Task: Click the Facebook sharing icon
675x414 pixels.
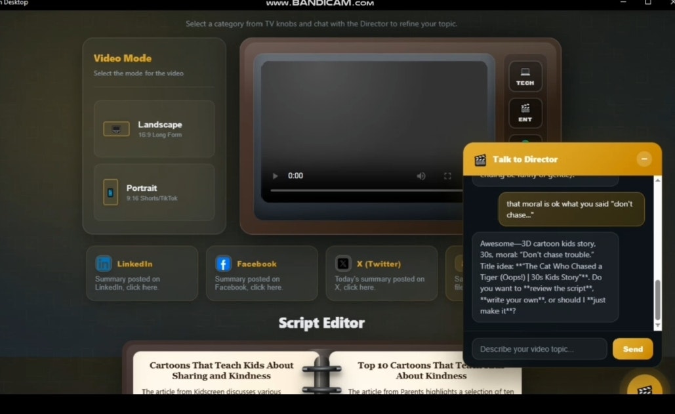Action: coord(223,263)
